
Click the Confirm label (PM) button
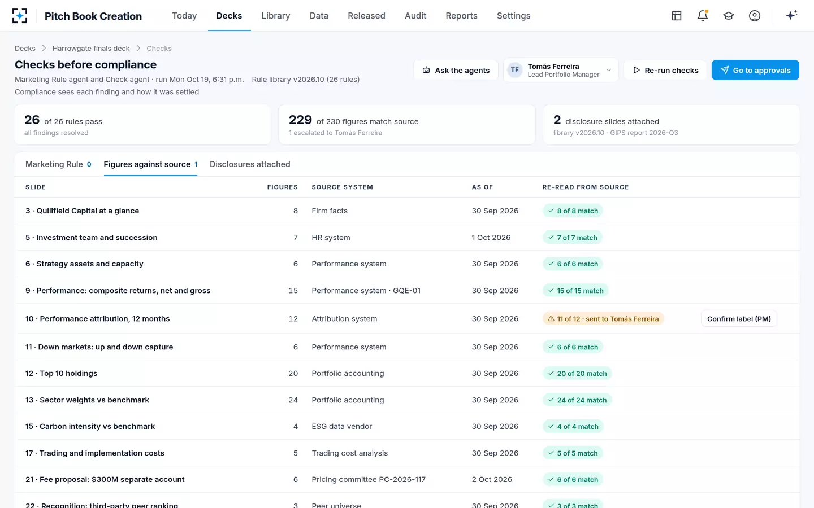(x=739, y=319)
